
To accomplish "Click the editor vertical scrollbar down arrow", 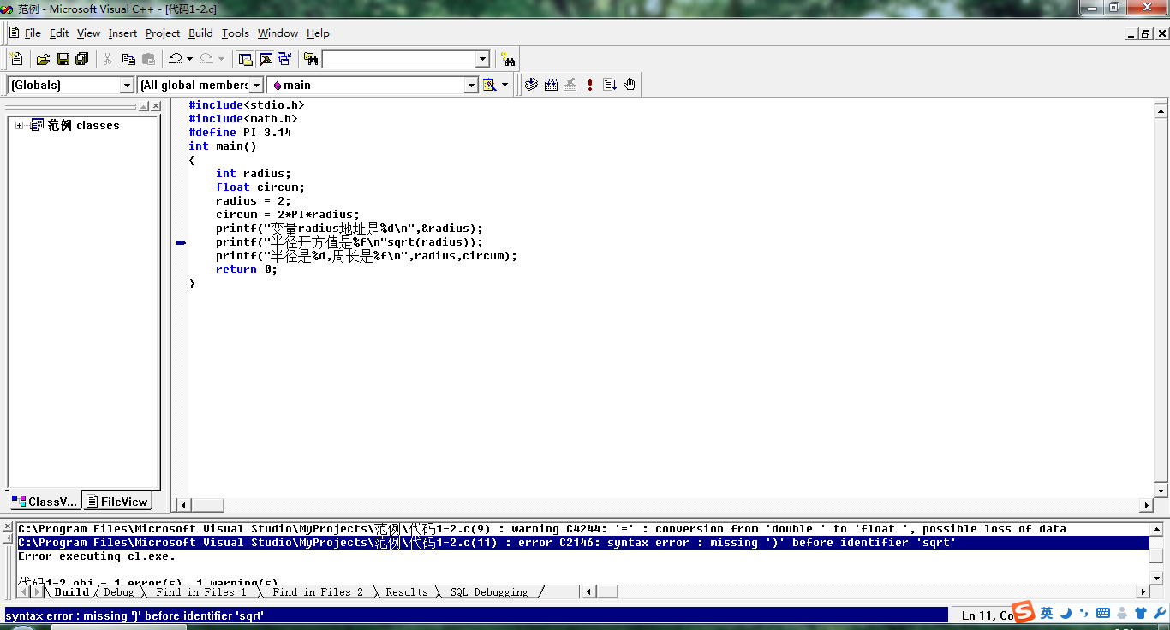I will [x=1161, y=490].
